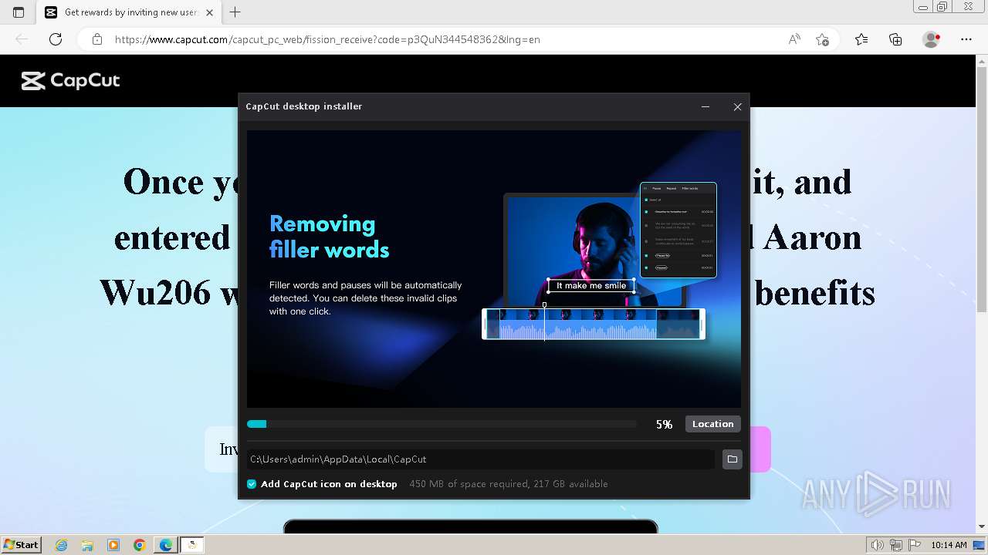Click CapCut installer taskbar icon

tap(192, 545)
